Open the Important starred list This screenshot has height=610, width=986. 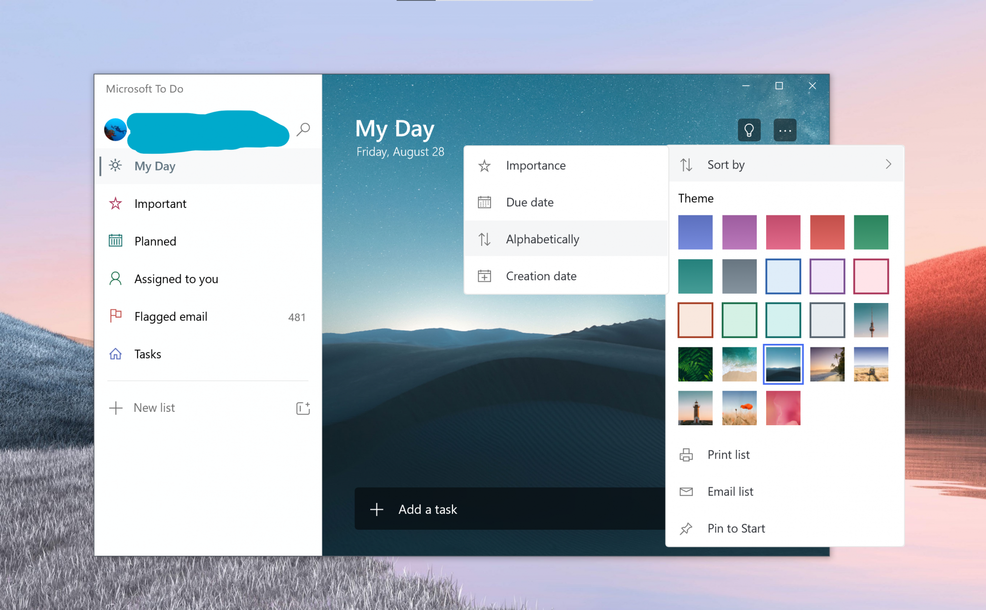[x=160, y=203]
